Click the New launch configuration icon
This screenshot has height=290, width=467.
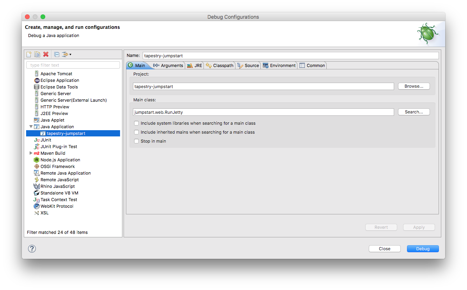pyautogui.click(x=29, y=55)
